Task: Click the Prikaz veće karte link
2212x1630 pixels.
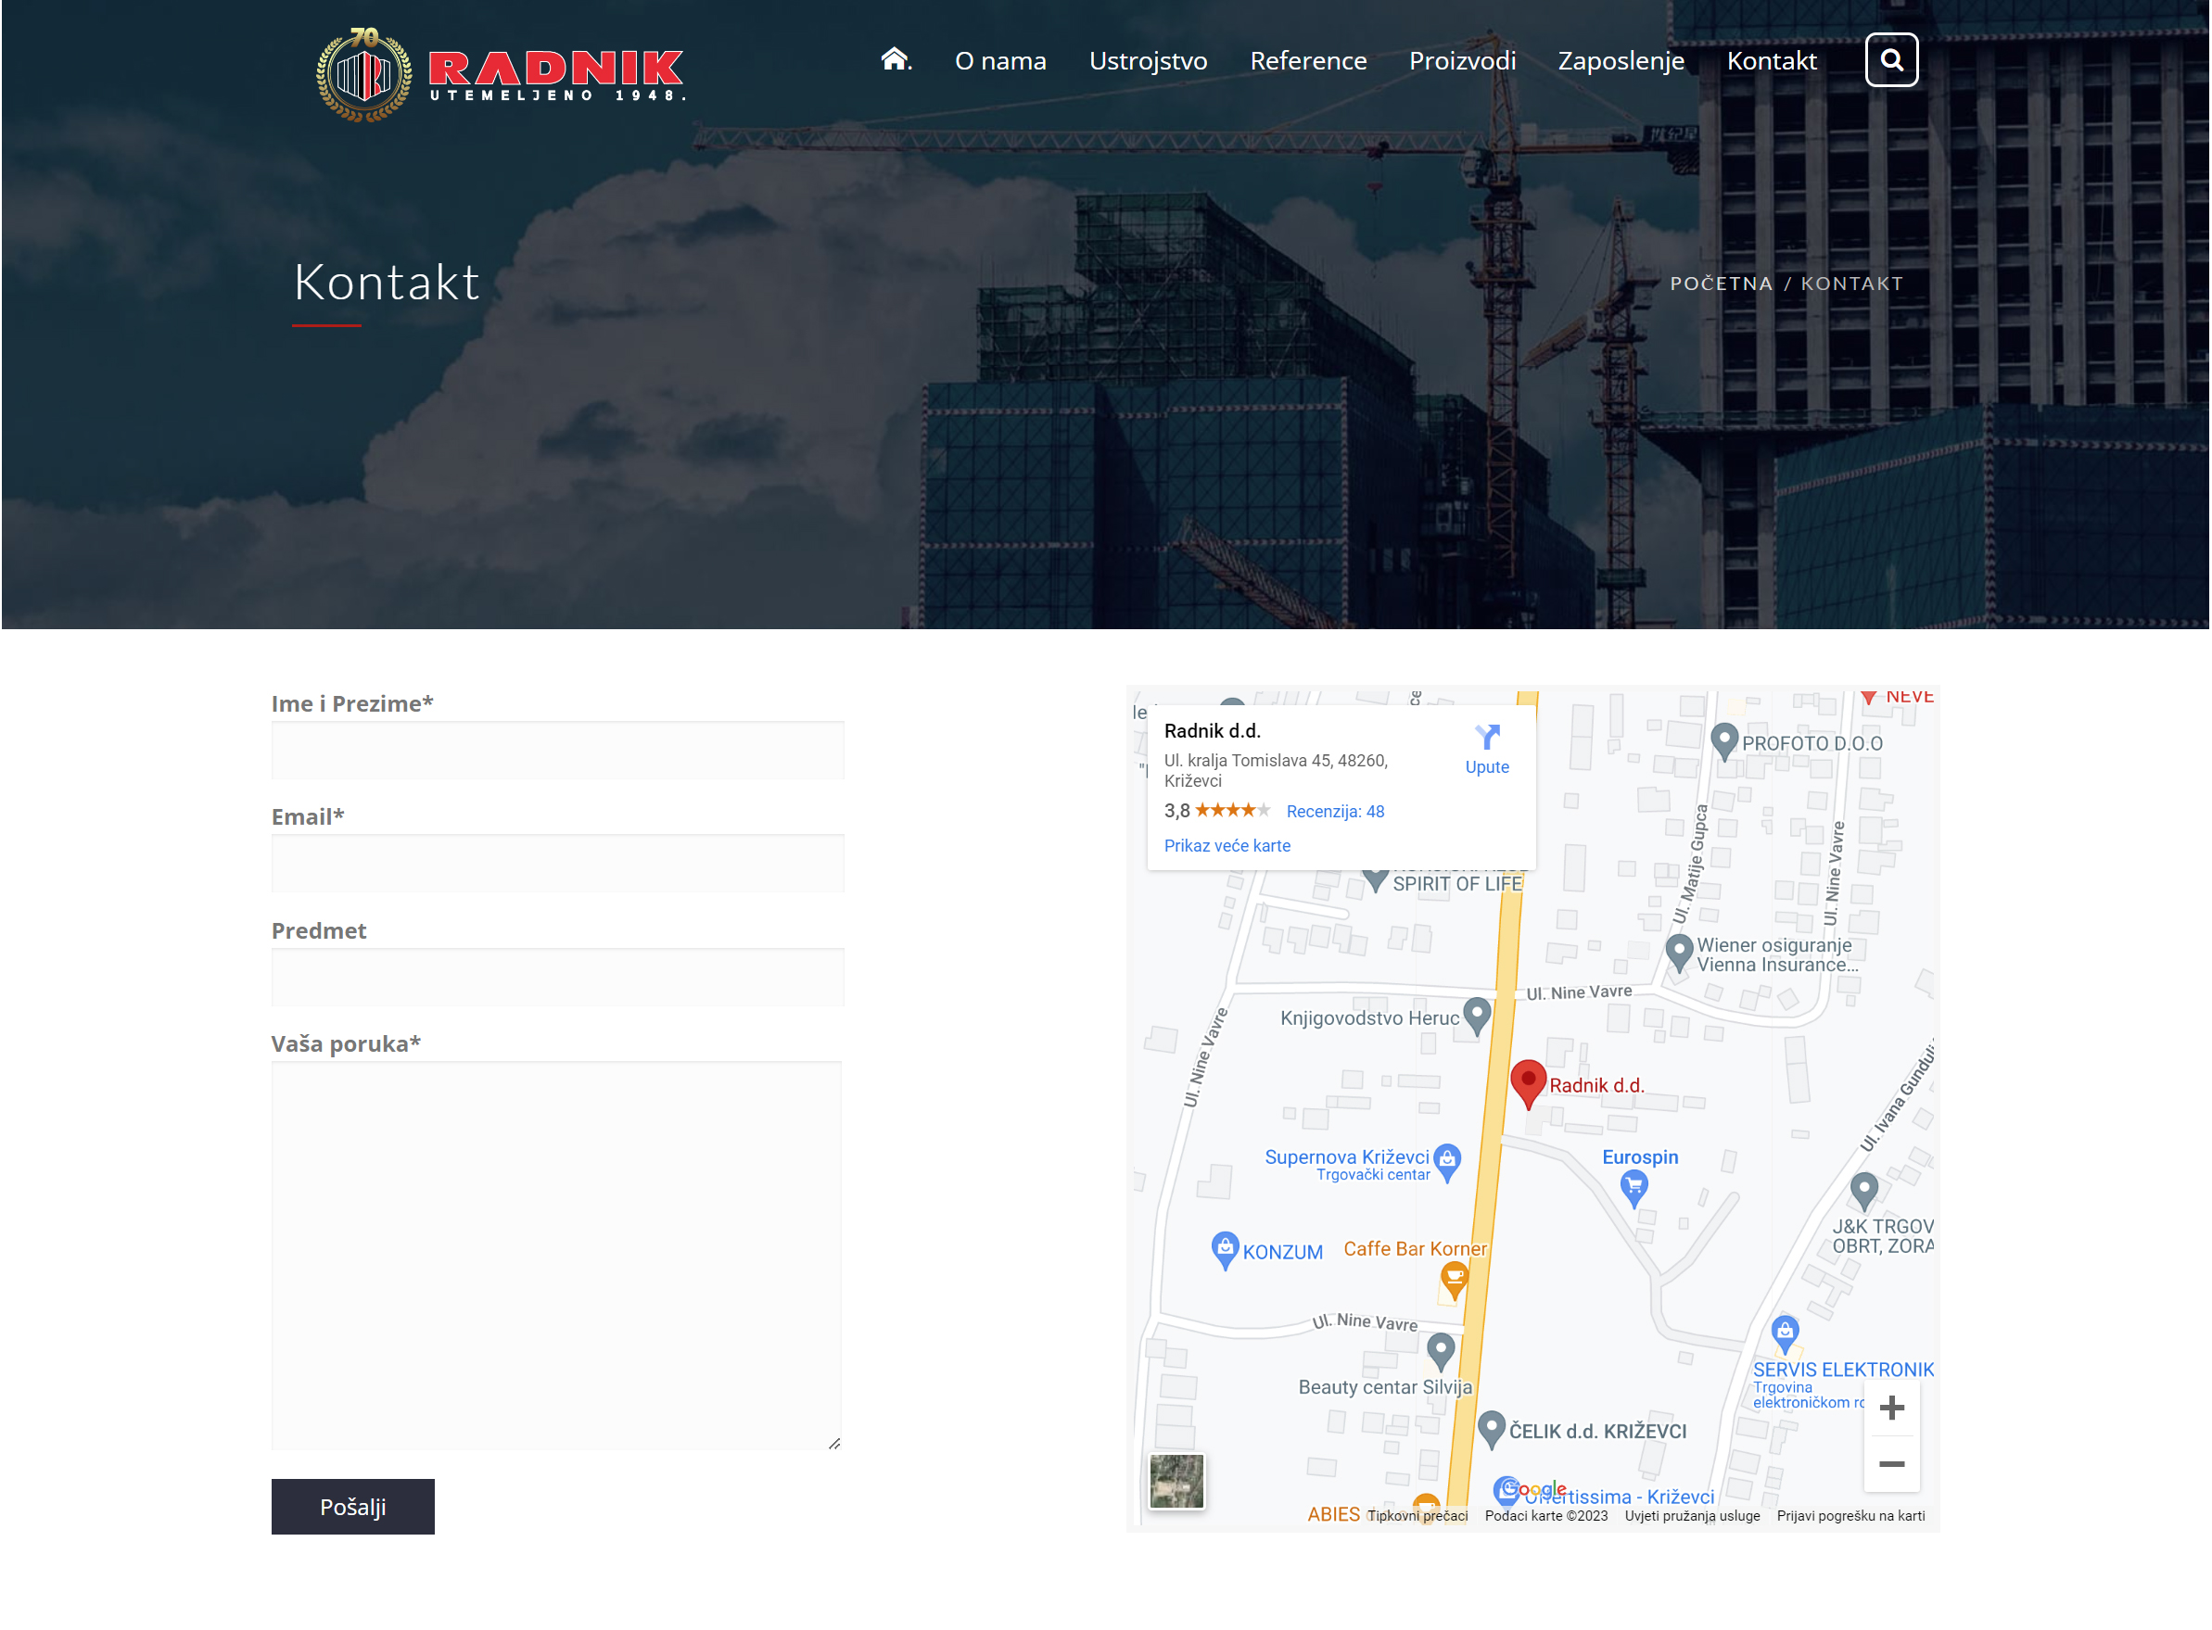Action: tap(1226, 846)
